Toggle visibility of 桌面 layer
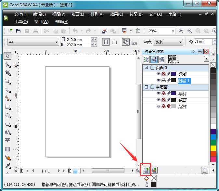Viewport: 219px width, 191px height. click(x=158, y=100)
